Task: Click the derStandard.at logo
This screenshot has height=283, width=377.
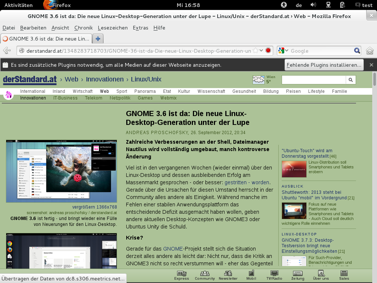Action: [30, 80]
